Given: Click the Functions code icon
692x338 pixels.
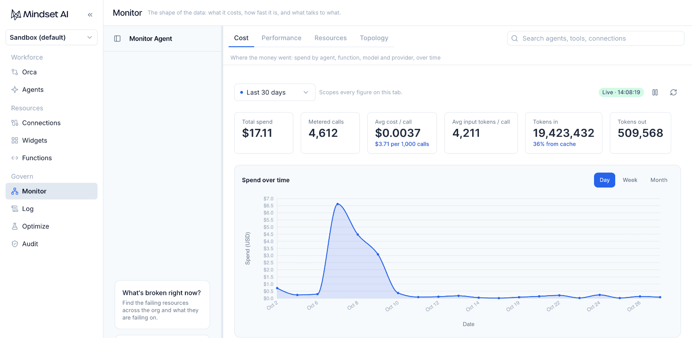Looking at the screenshot, I should pyautogui.click(x=15, y=158).
